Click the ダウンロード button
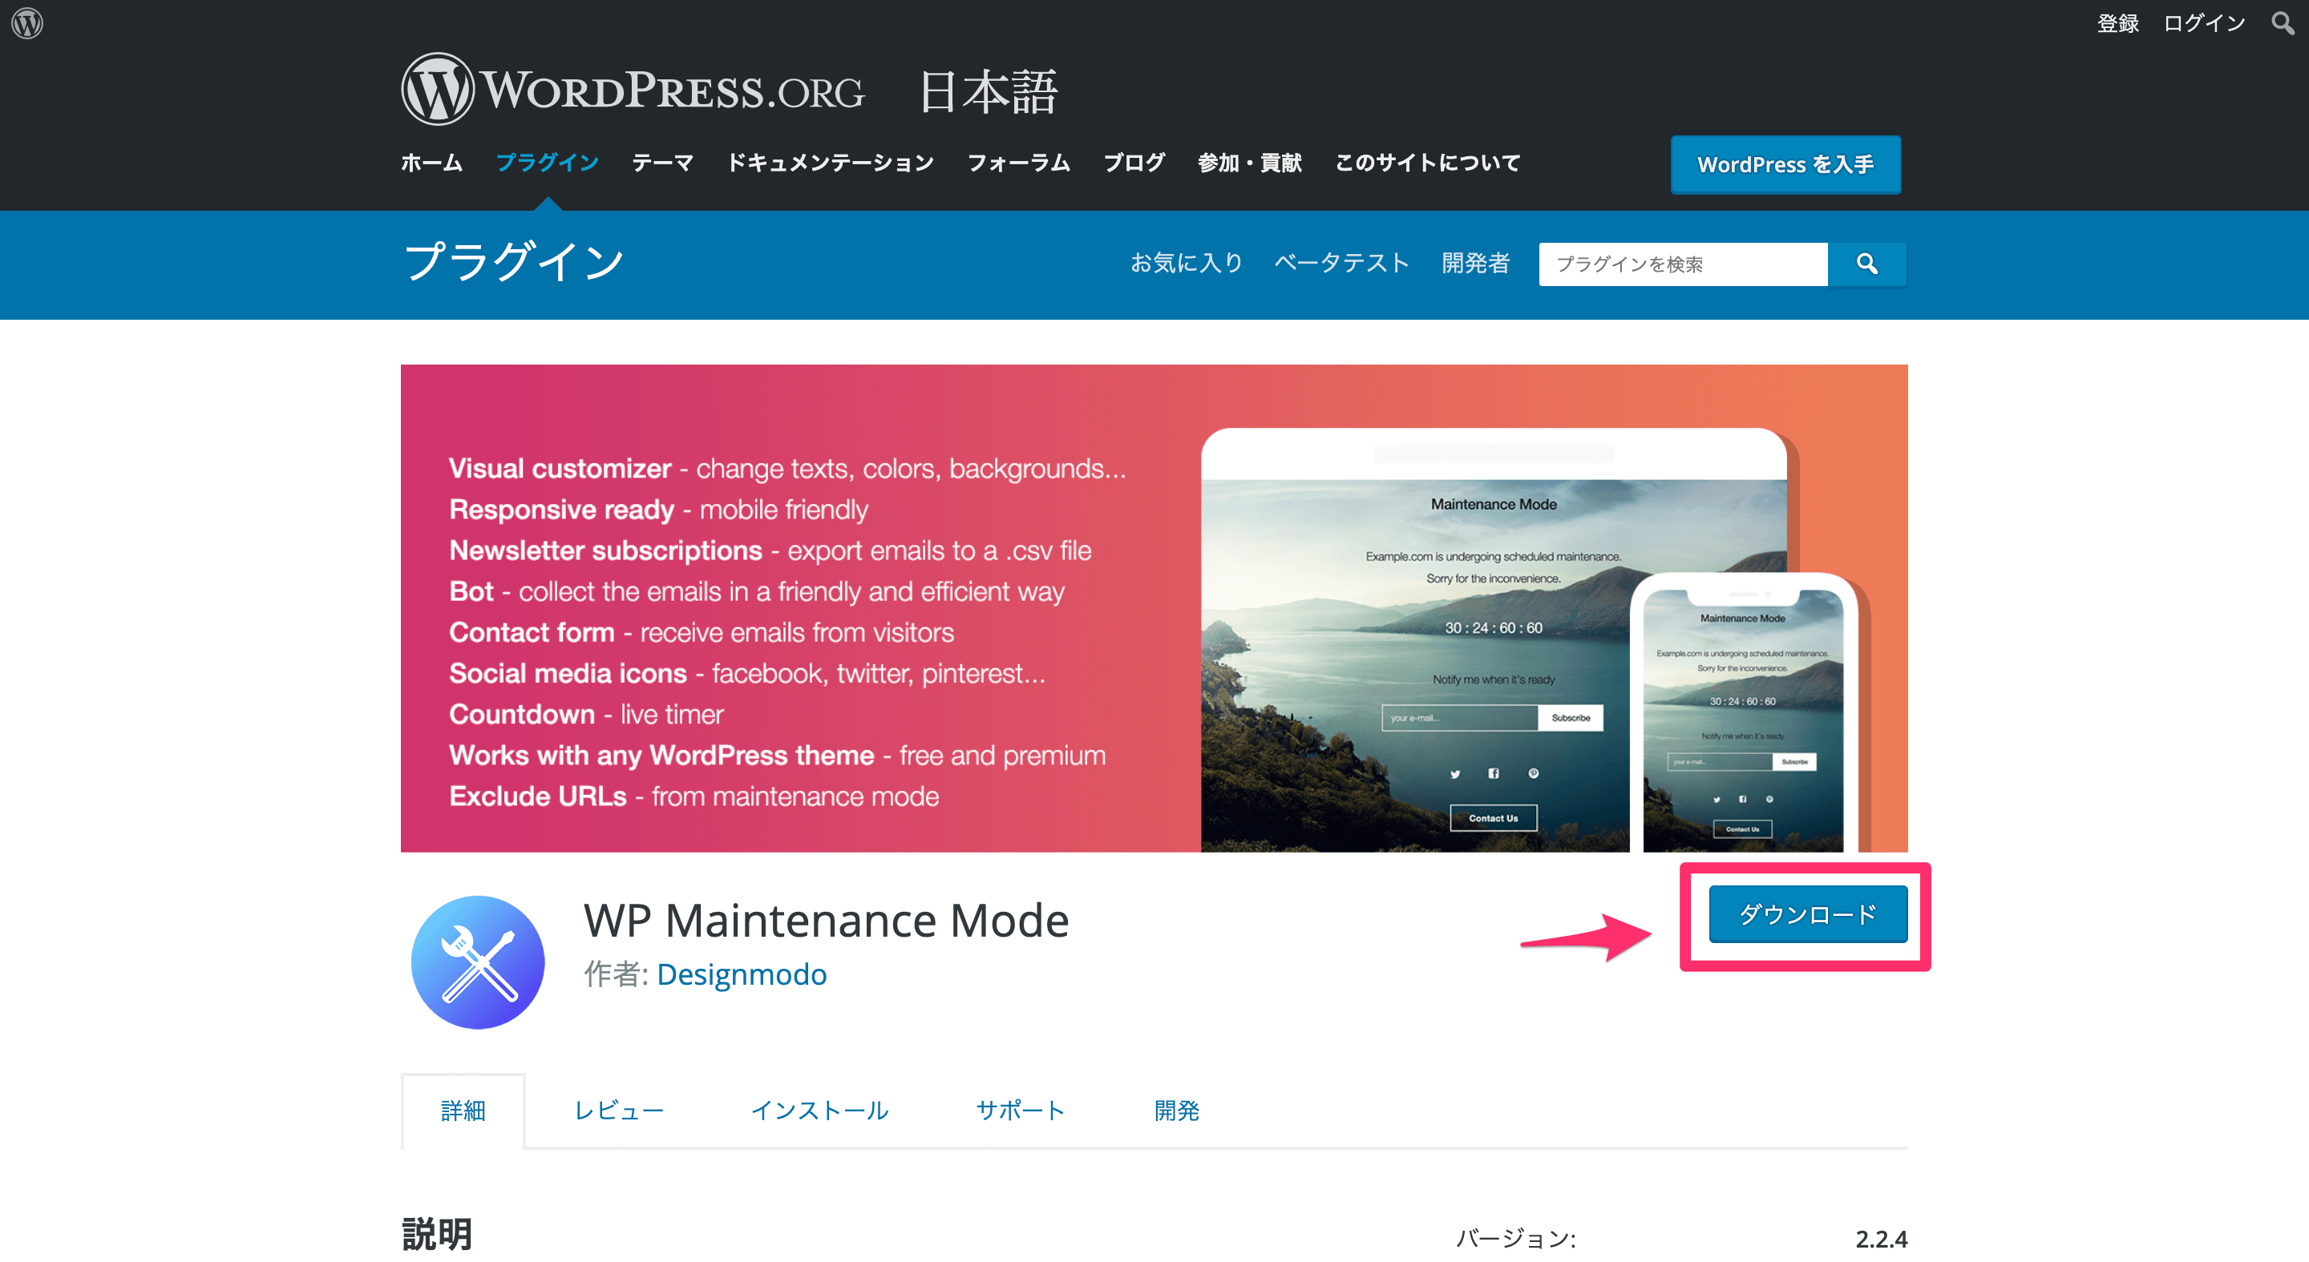Image resolution: width=2309 pixels, height=1262 pixels. pyautogui.click(x=1807, y=913)
